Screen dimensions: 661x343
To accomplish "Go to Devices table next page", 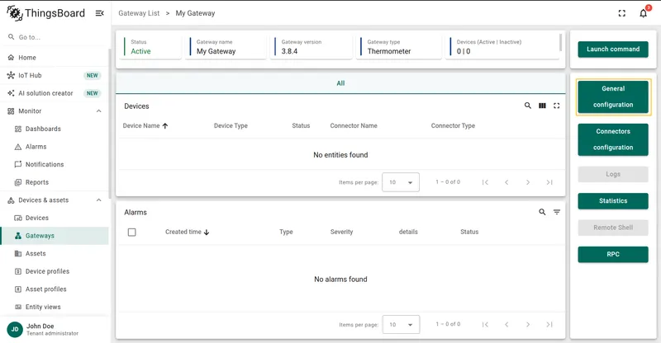I will coord(528,182).
